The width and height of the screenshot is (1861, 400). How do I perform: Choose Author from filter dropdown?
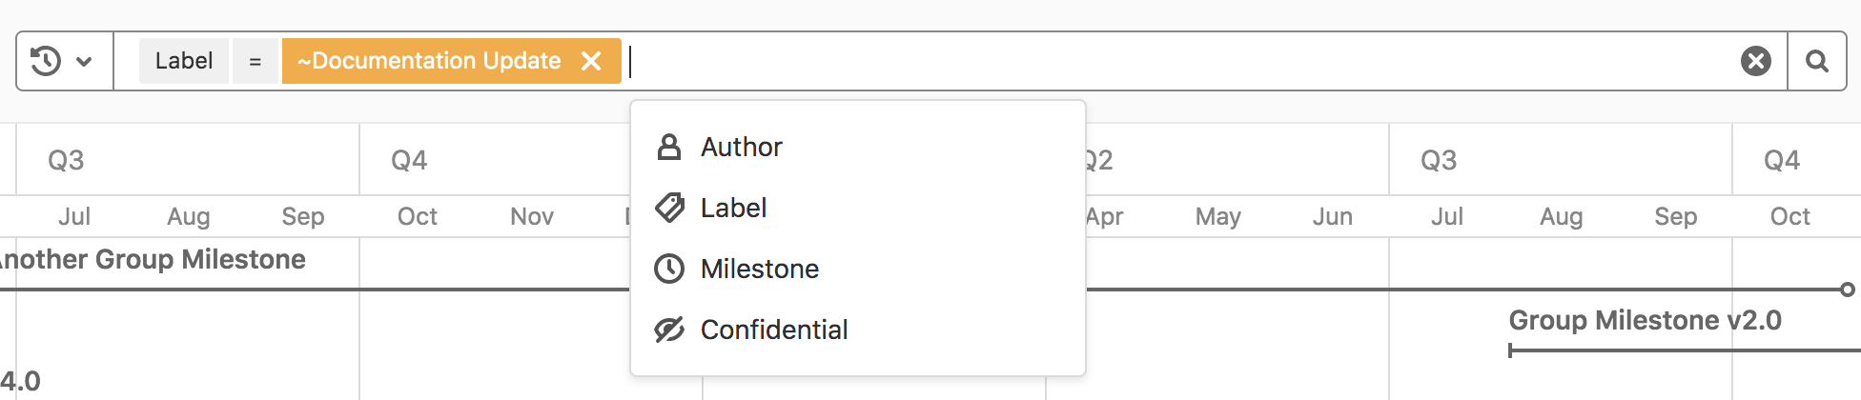[742, 147]
